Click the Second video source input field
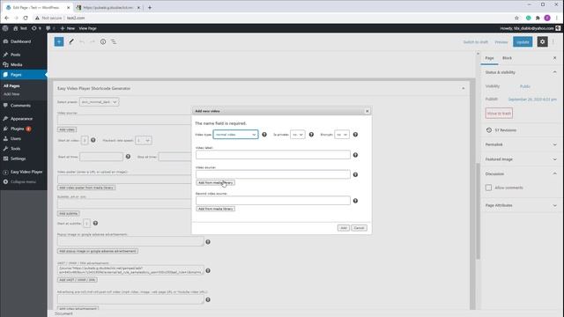The width and height of the screenshot is (564, 317). [273, 201]
